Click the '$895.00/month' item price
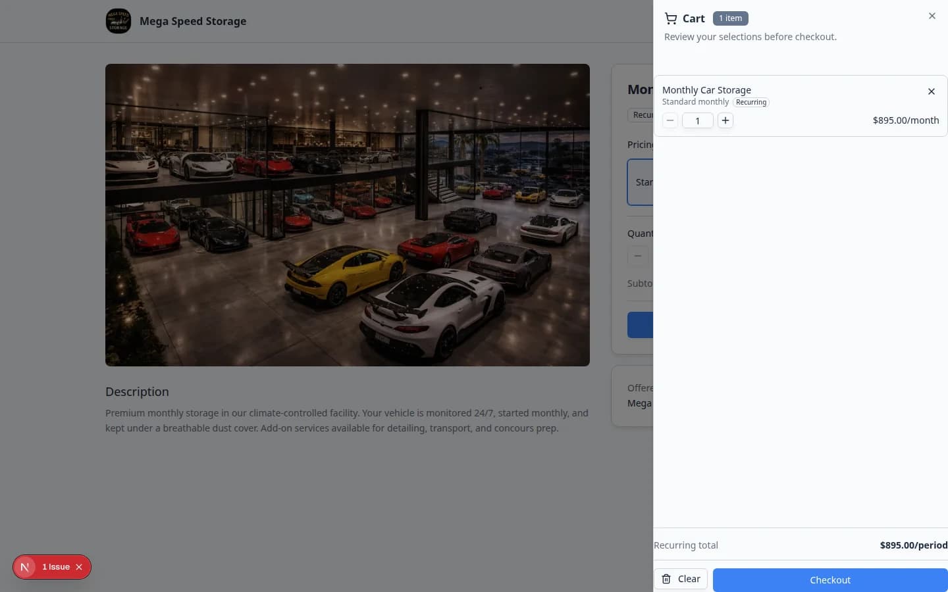 (906, 120)
